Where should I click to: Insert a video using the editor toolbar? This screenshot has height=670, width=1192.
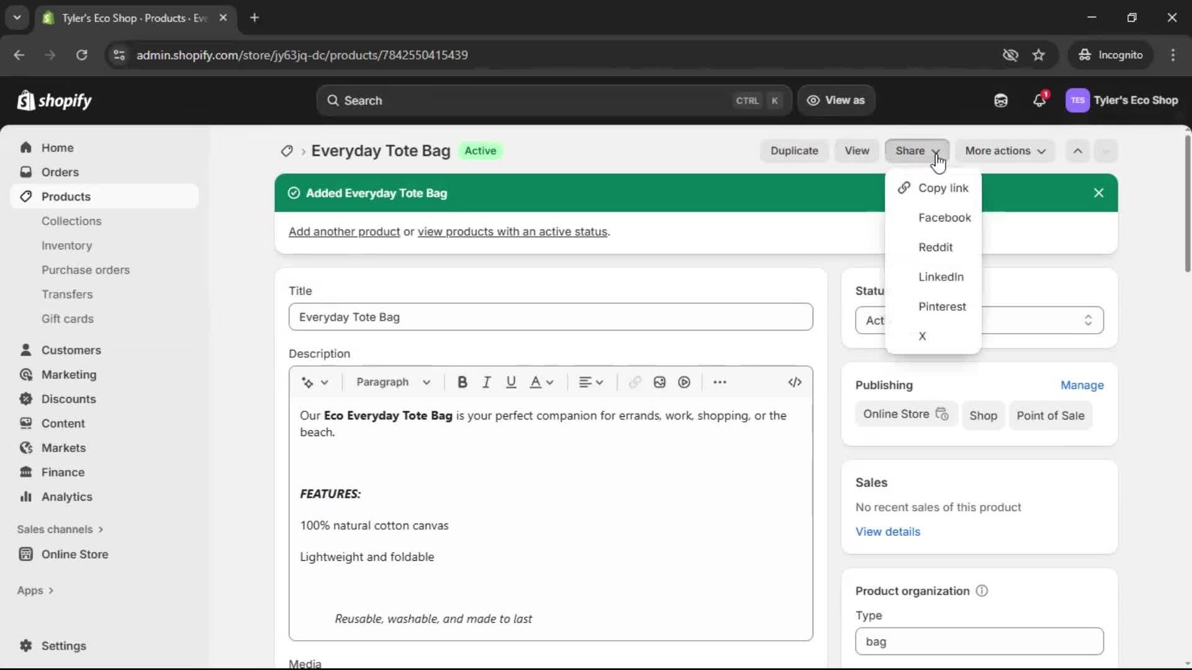(x=684, y=382)
